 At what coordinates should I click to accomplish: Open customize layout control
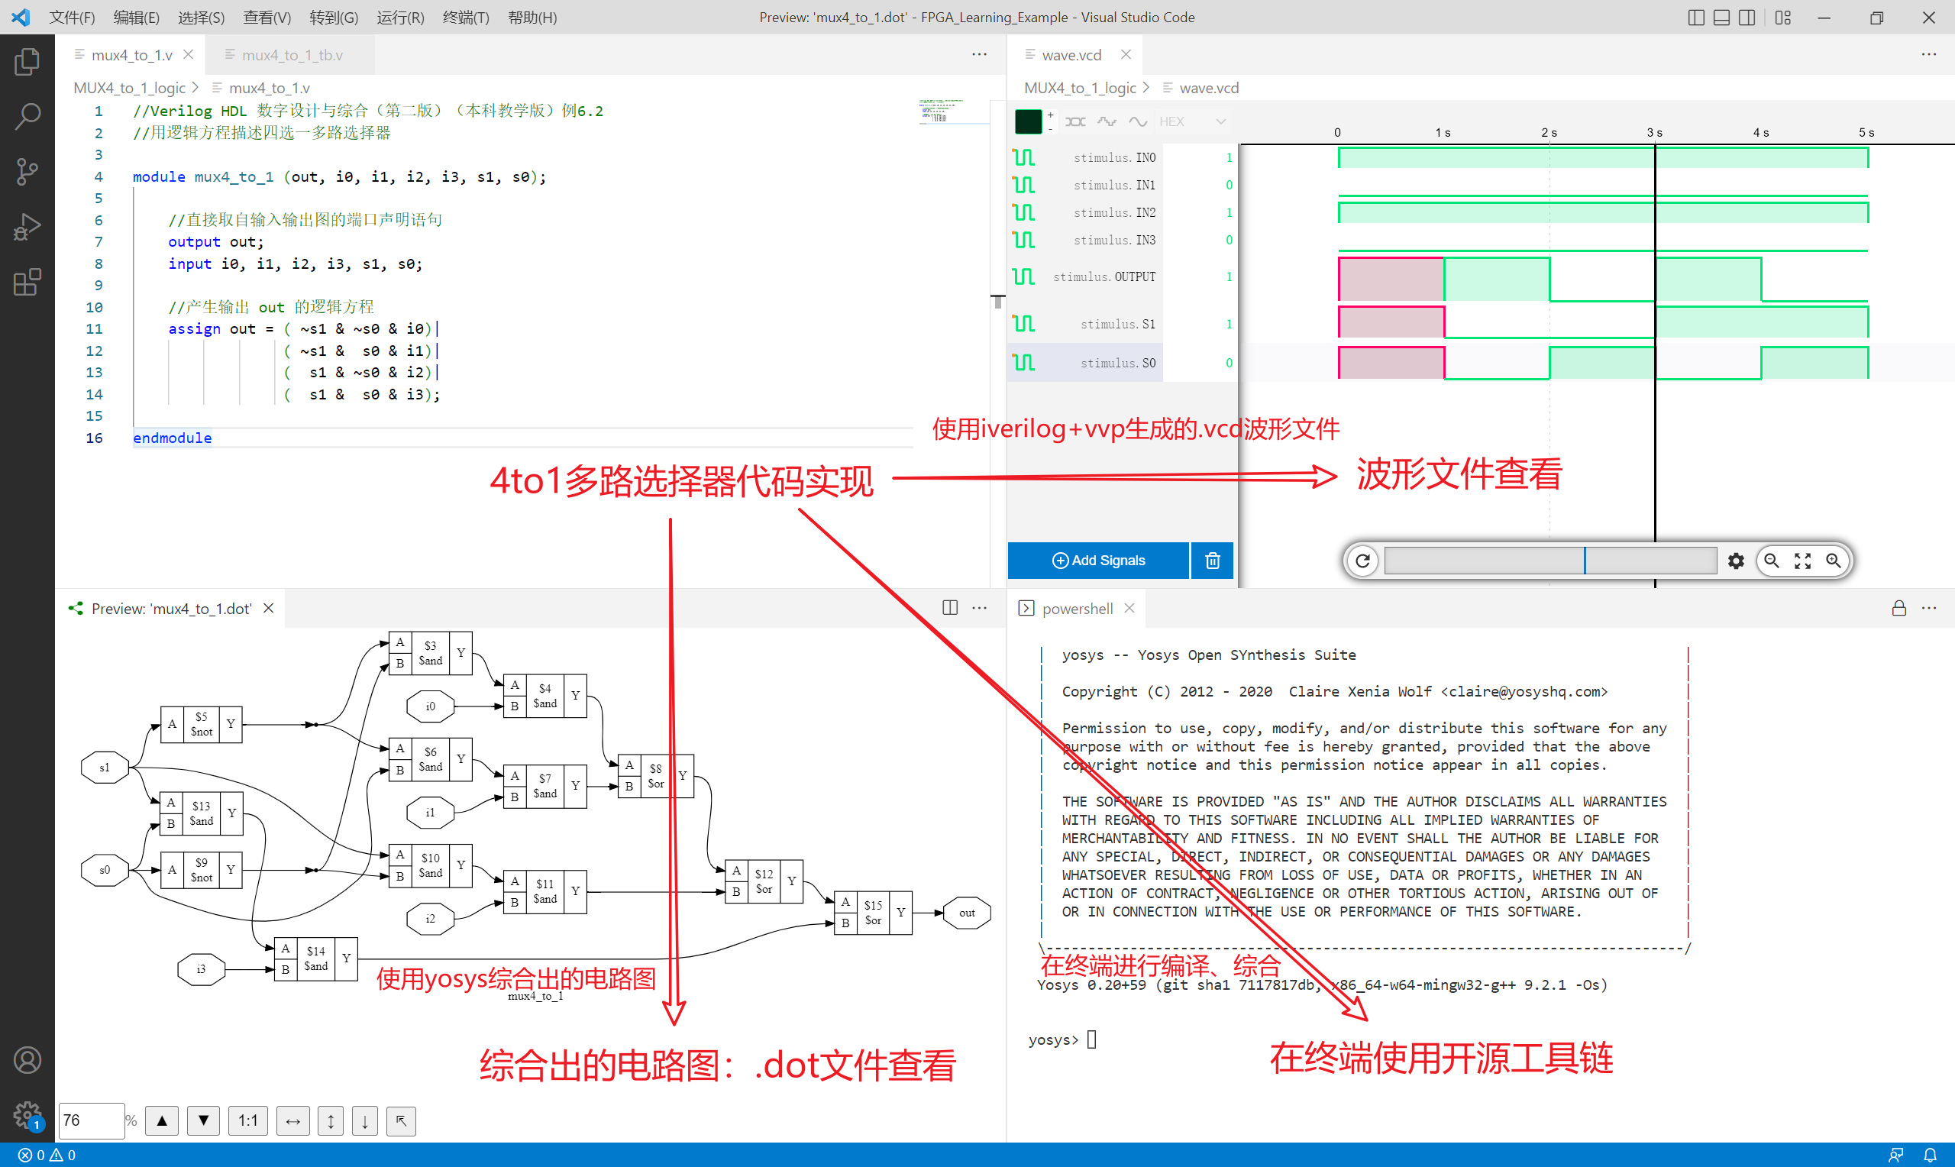pos(1782,18)
